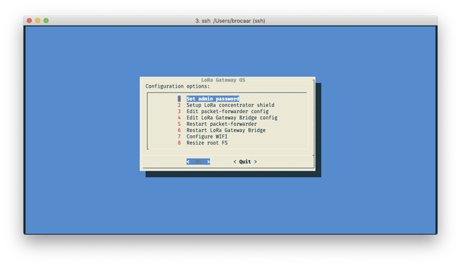
Task: Choose 'Restart LoRa Gateway Bridge' entry
Action: (x=226, y=130)
